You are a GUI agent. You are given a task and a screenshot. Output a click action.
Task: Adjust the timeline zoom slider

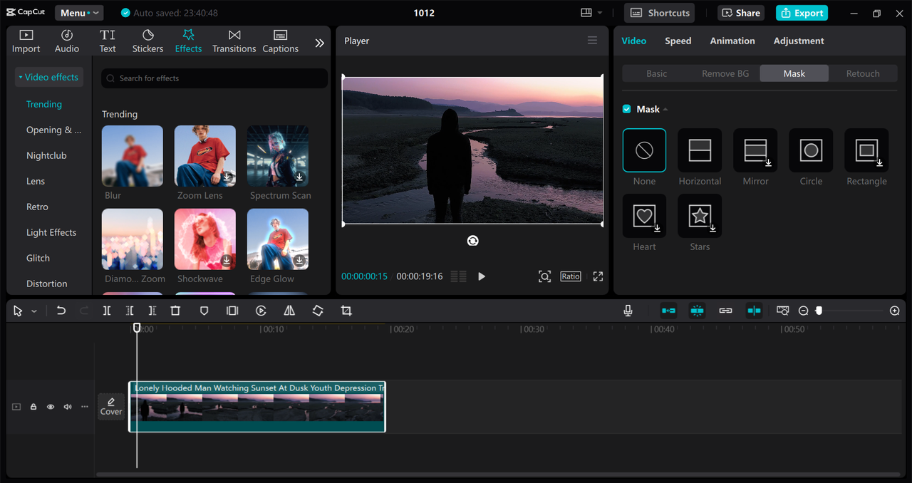(819, 311)
